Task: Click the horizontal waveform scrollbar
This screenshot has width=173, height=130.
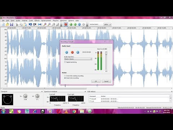Action: coord(44,88)
